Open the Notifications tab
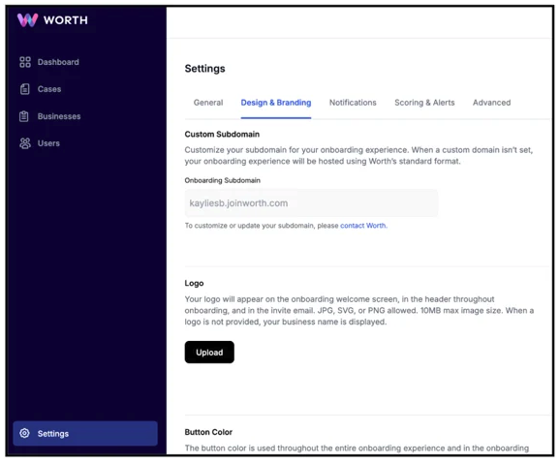 353,103
